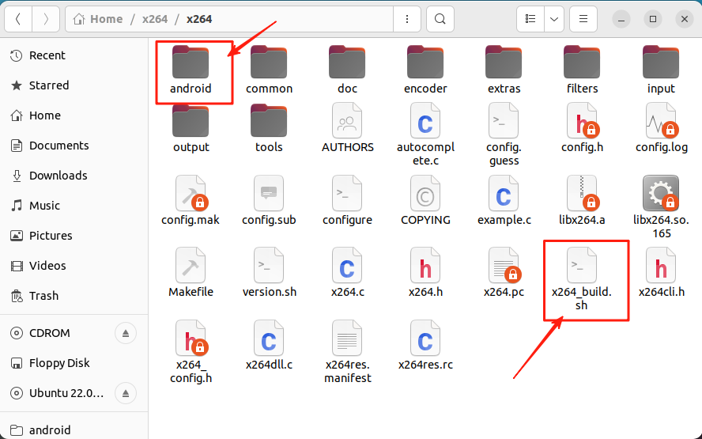The height and width of the screenshot is (439, 702).
Task: Open Starred in the sidebar
Action: pos(74,85)
